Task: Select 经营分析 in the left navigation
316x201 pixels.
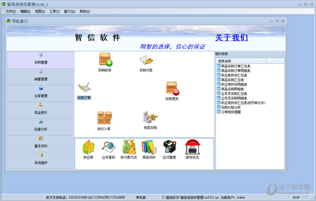Action: click(x=41, y=127)
